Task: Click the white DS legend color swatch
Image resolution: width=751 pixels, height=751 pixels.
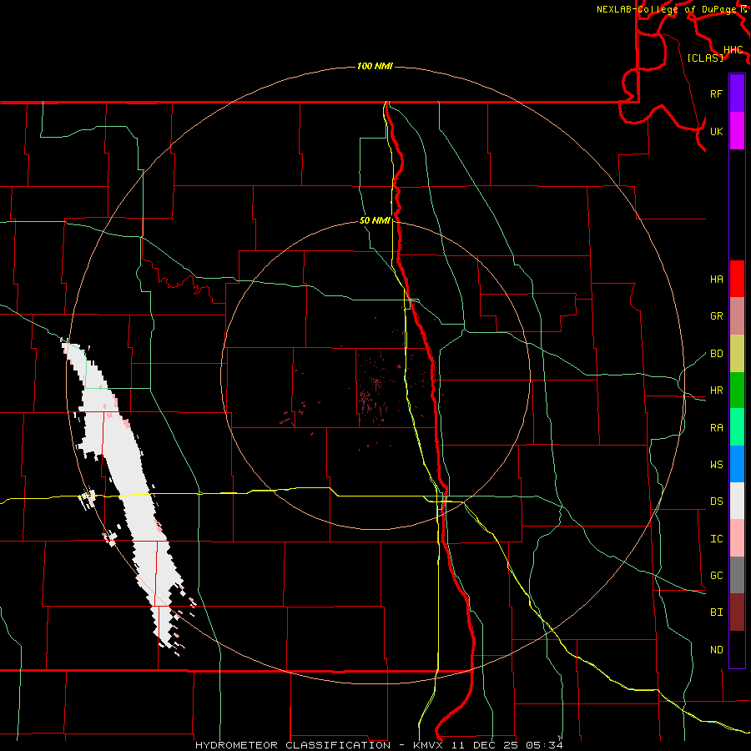Action: (737, 501)
